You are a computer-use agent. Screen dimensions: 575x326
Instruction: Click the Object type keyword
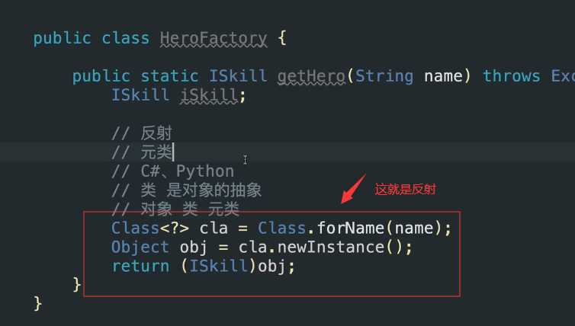140,248
